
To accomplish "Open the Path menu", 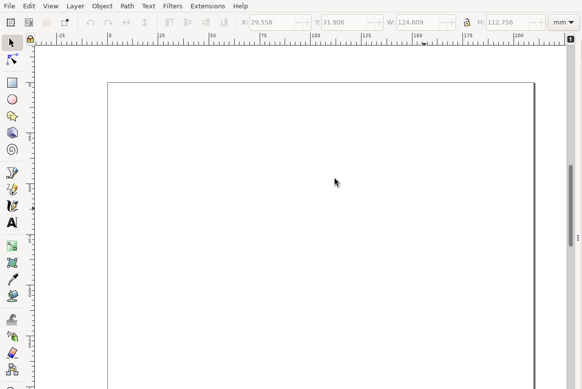I will click(x=127, y=6).
